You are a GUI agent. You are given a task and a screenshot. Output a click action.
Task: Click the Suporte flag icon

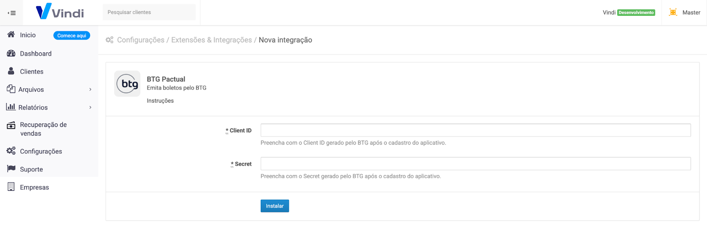click(11, 169)
